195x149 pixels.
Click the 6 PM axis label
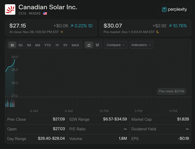click(173, 111)
